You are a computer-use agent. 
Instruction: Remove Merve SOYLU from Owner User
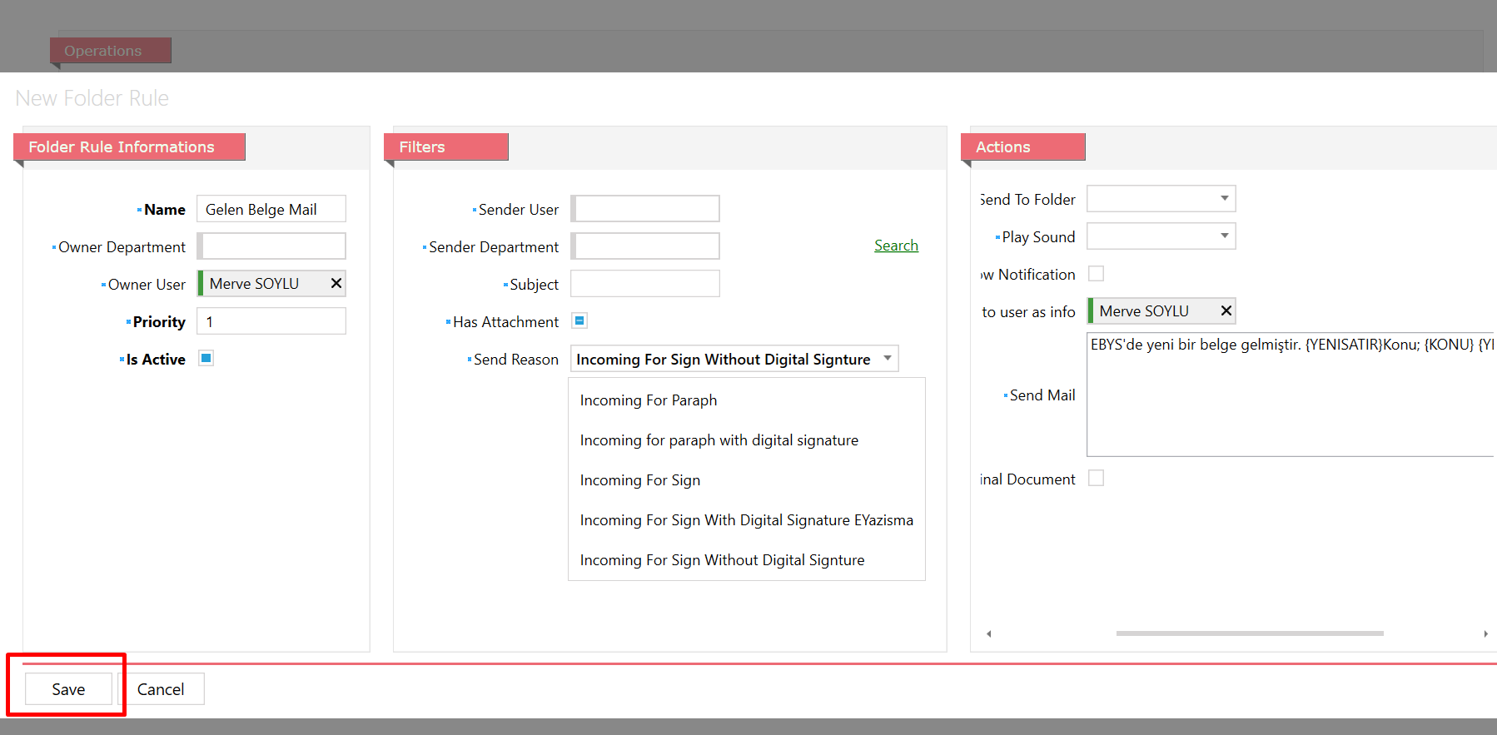pos(336,284)
